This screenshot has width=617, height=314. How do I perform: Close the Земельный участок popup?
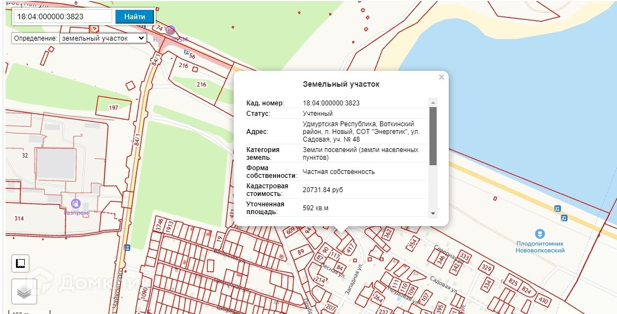[x=442, y=77]
